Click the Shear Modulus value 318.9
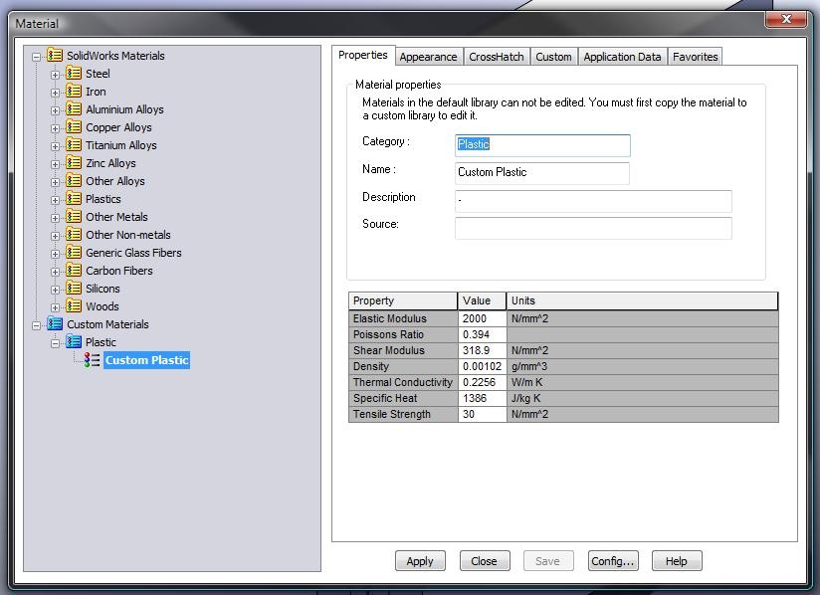Image resolution: width=820 pixels, height=595 pixels. pyautogui.click(x=482, y=350)
